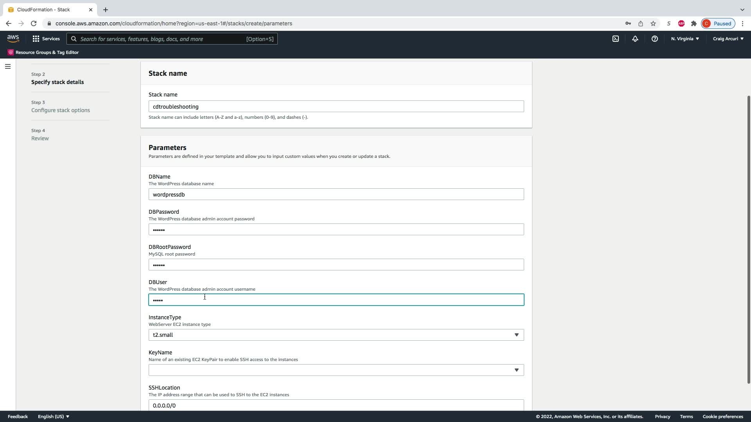The width and height of the screenshot is (751, 422).
Task: Focus the AWS services search box
Action: pos(172,39)
